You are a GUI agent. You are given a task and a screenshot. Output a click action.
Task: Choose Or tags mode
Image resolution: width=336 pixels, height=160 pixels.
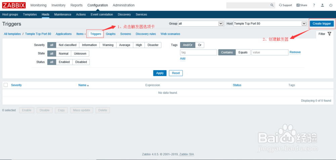pyautogui.click(x=200, y=45)
